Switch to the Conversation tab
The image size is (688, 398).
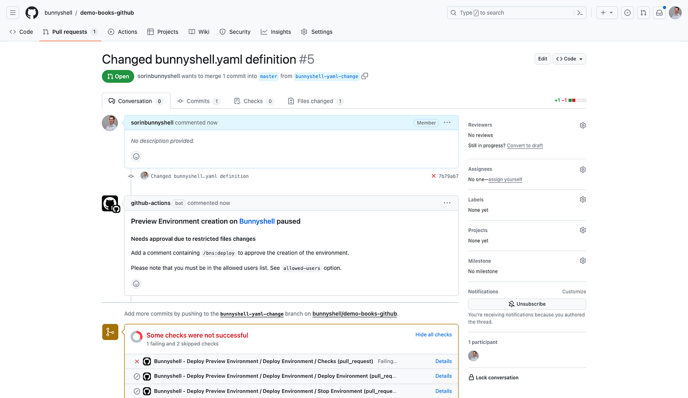136,101
